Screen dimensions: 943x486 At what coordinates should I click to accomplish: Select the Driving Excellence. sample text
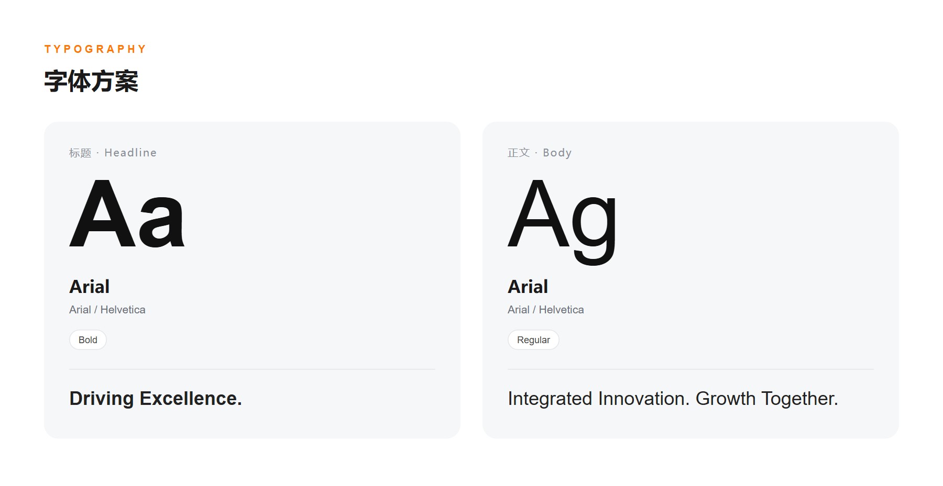pos(156,399)
